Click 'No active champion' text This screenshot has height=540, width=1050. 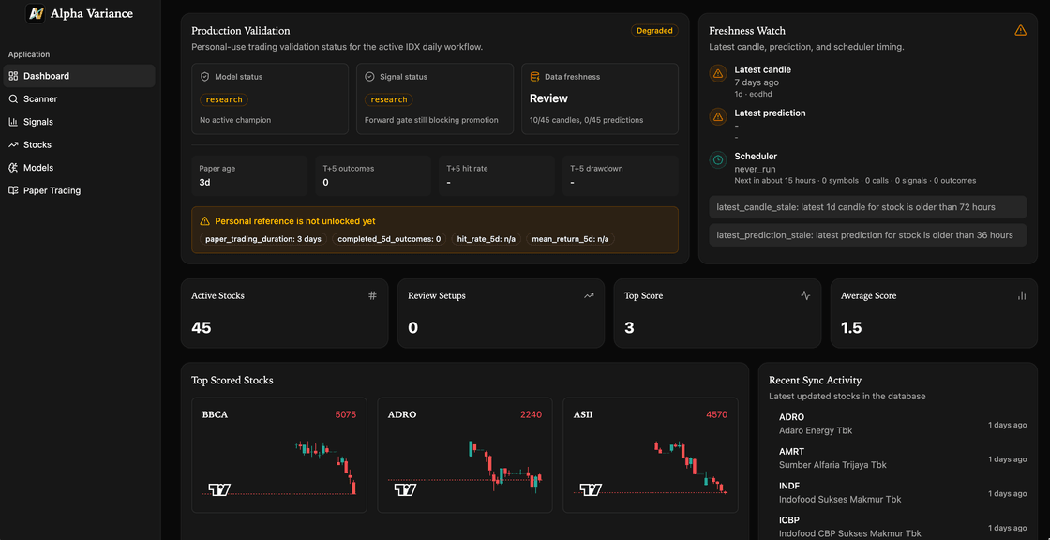pos(235,120)
